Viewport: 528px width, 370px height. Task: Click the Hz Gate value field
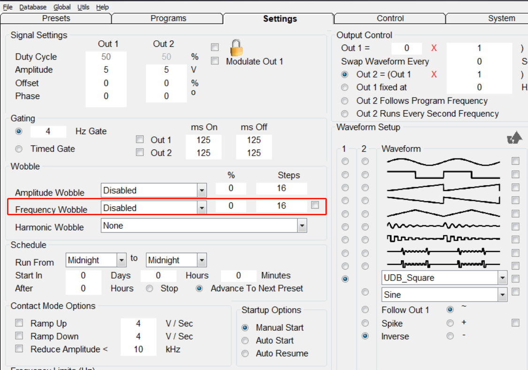48,131
